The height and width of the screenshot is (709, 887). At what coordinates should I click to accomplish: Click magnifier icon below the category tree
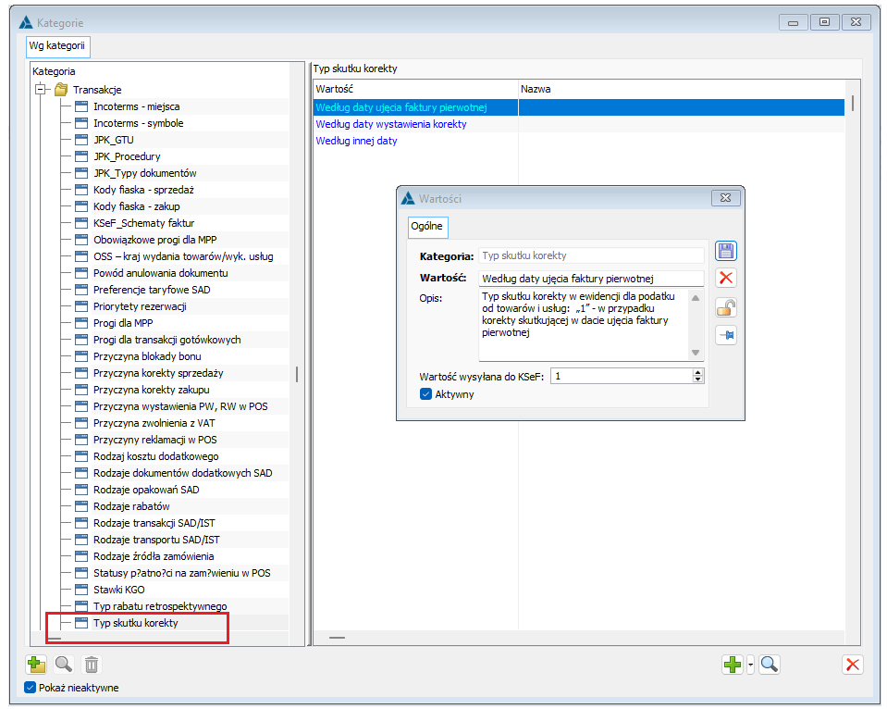63,665
